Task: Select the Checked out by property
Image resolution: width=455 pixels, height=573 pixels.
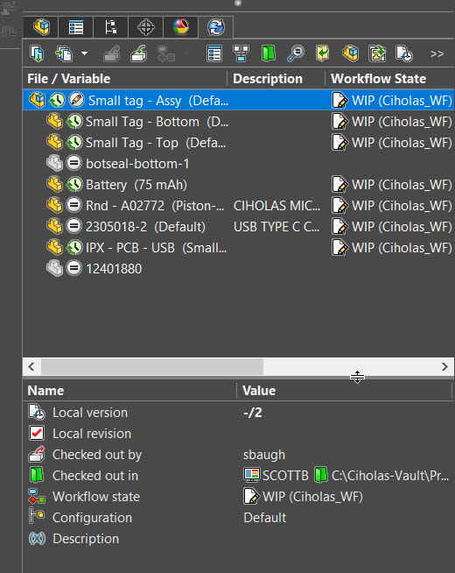Action: [x=238, y=455]
